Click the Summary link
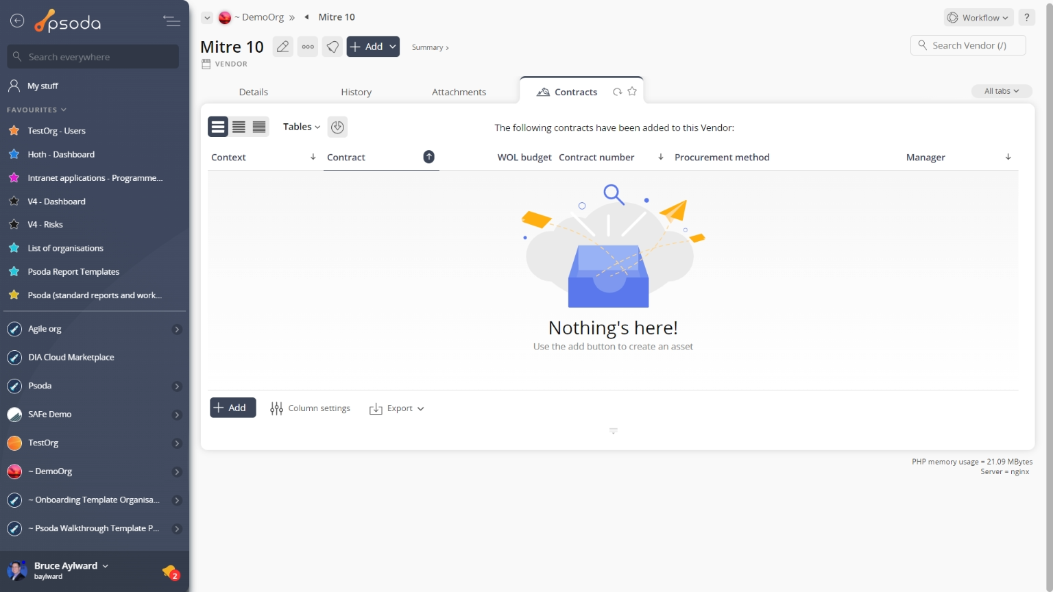This screenshot has height=592, width=1053. [430, 47]
